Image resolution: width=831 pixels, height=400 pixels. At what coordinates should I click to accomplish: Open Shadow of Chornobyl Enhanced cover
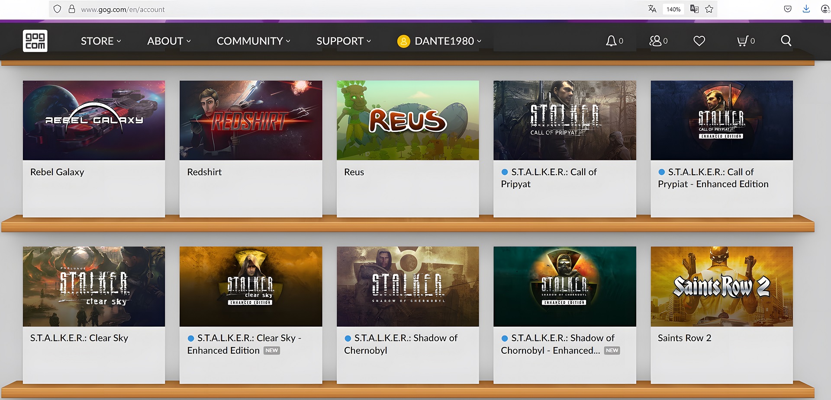[565, 286]
